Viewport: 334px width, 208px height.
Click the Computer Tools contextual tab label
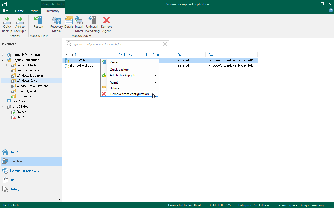53,4
